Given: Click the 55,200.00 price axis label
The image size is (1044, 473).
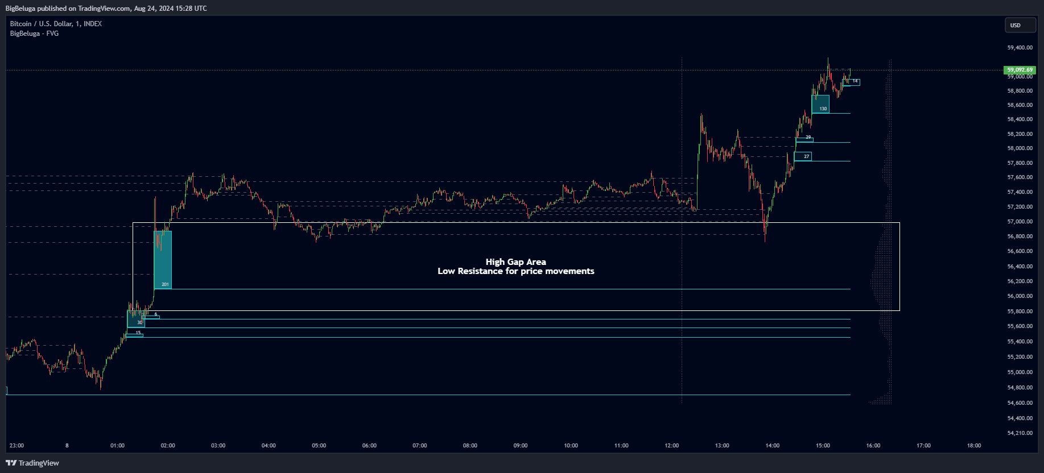Looking at the screenshot, I should click(1020, 357).
